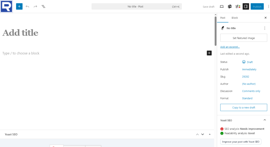Toggle the Settings sidebar panel
Viewport: 270px width, 147px height.
[x=246, y=7]
